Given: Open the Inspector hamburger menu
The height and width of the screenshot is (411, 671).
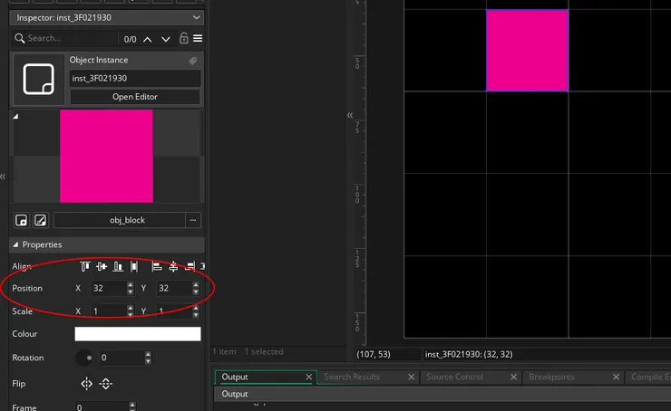Looking at the screenshot, I should click(x=198, y=38).
